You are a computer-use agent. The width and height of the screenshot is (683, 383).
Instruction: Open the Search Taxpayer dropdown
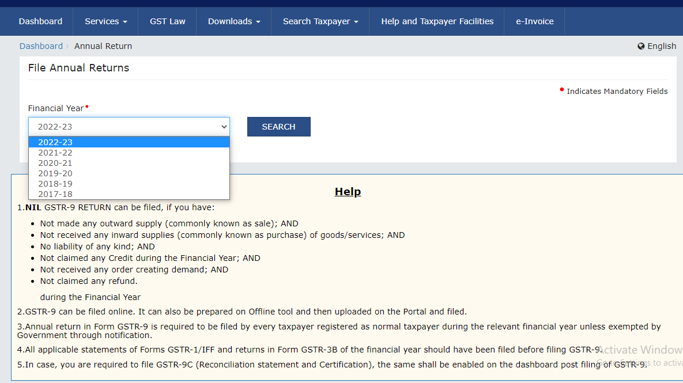click(320, 21)
